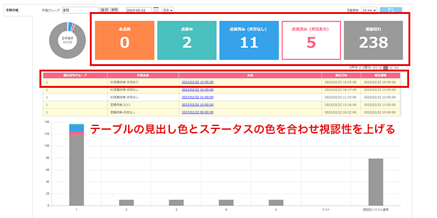Image resolution: width=437 pixels, height=218 pixels.
Task: Click the 選択 button next to group field
Action: coord(104,10)
